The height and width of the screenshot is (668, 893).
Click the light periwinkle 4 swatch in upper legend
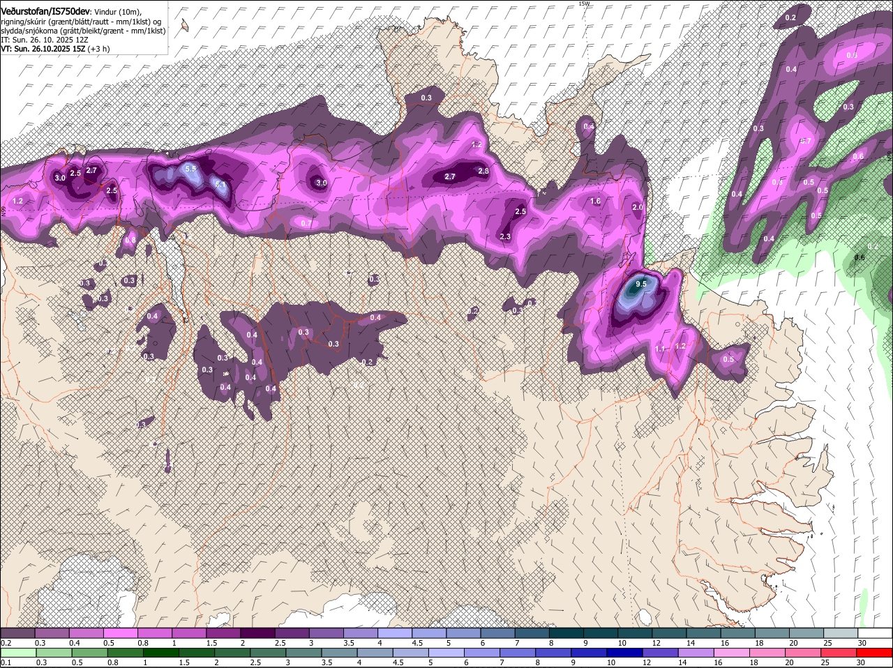tap(394, 632)
